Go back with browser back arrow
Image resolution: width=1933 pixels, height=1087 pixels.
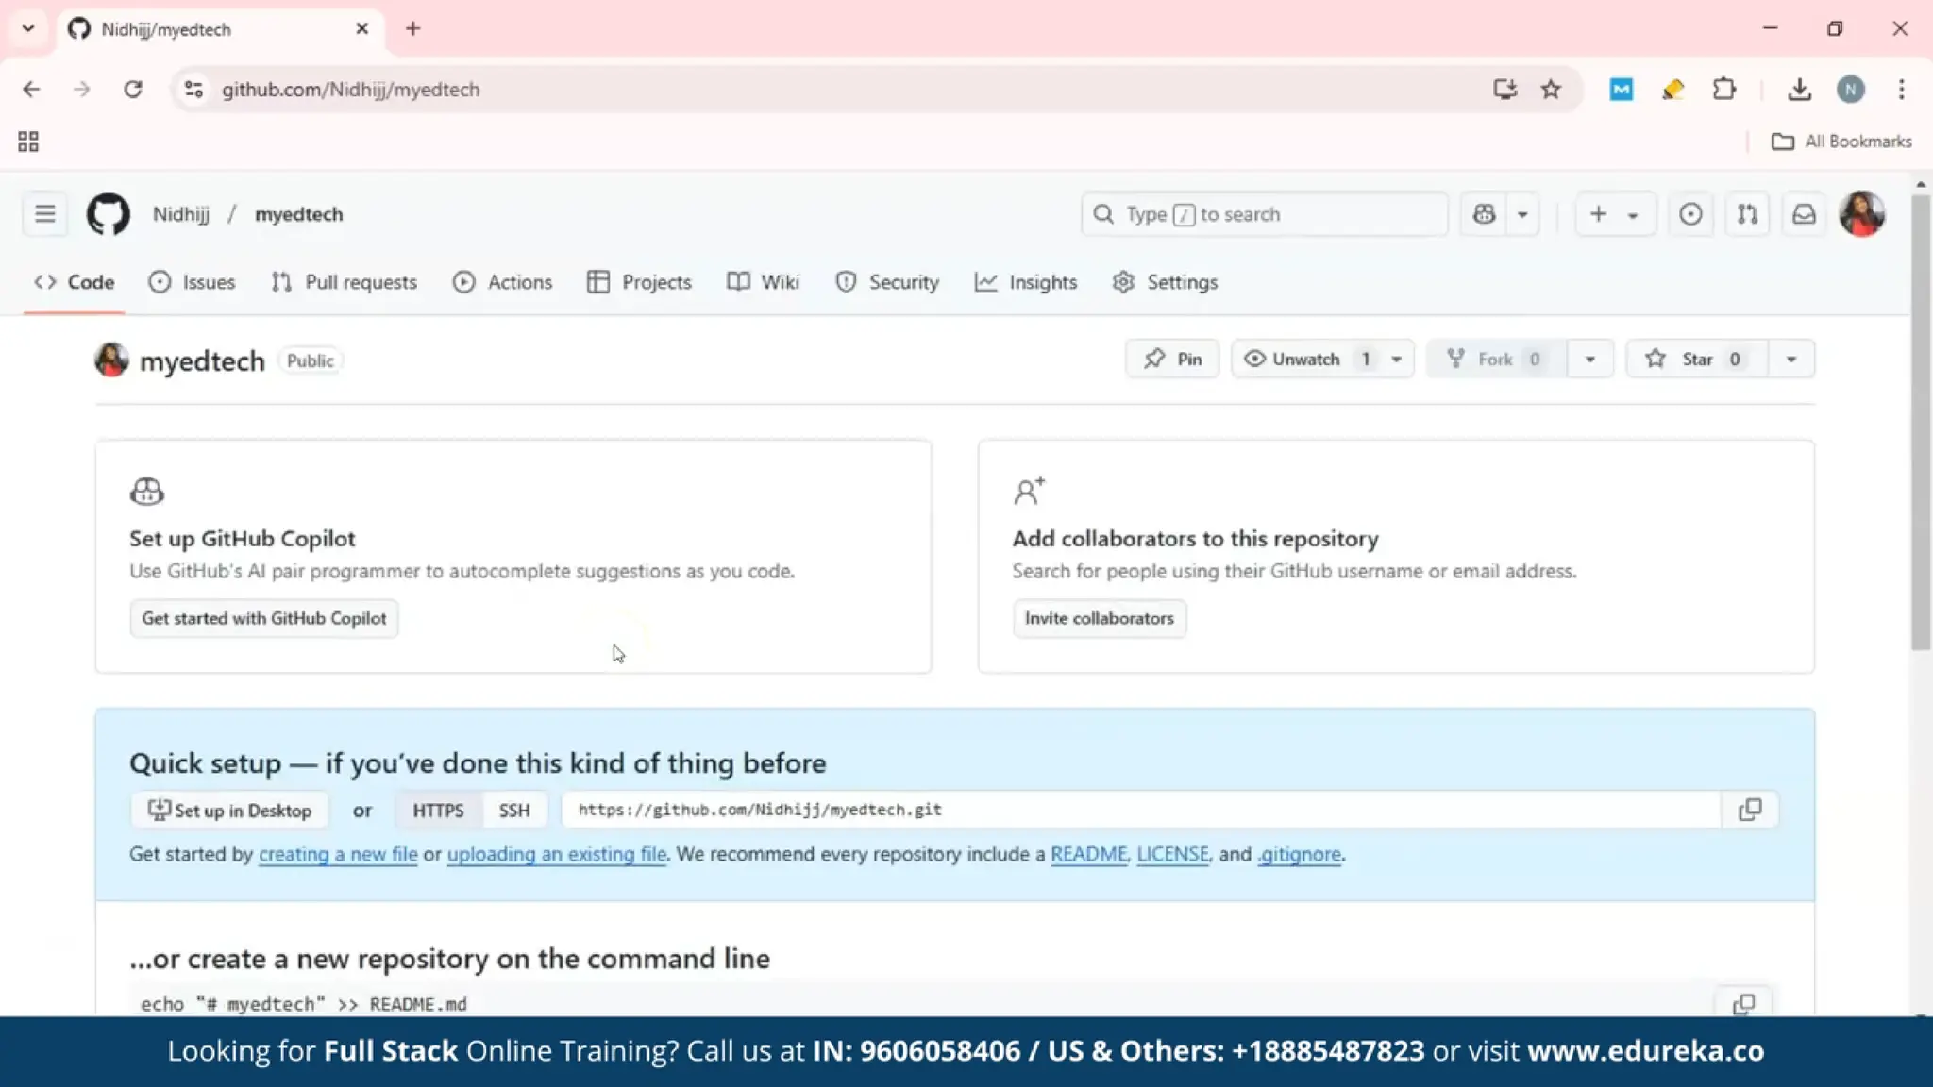(x=31, y=90)
